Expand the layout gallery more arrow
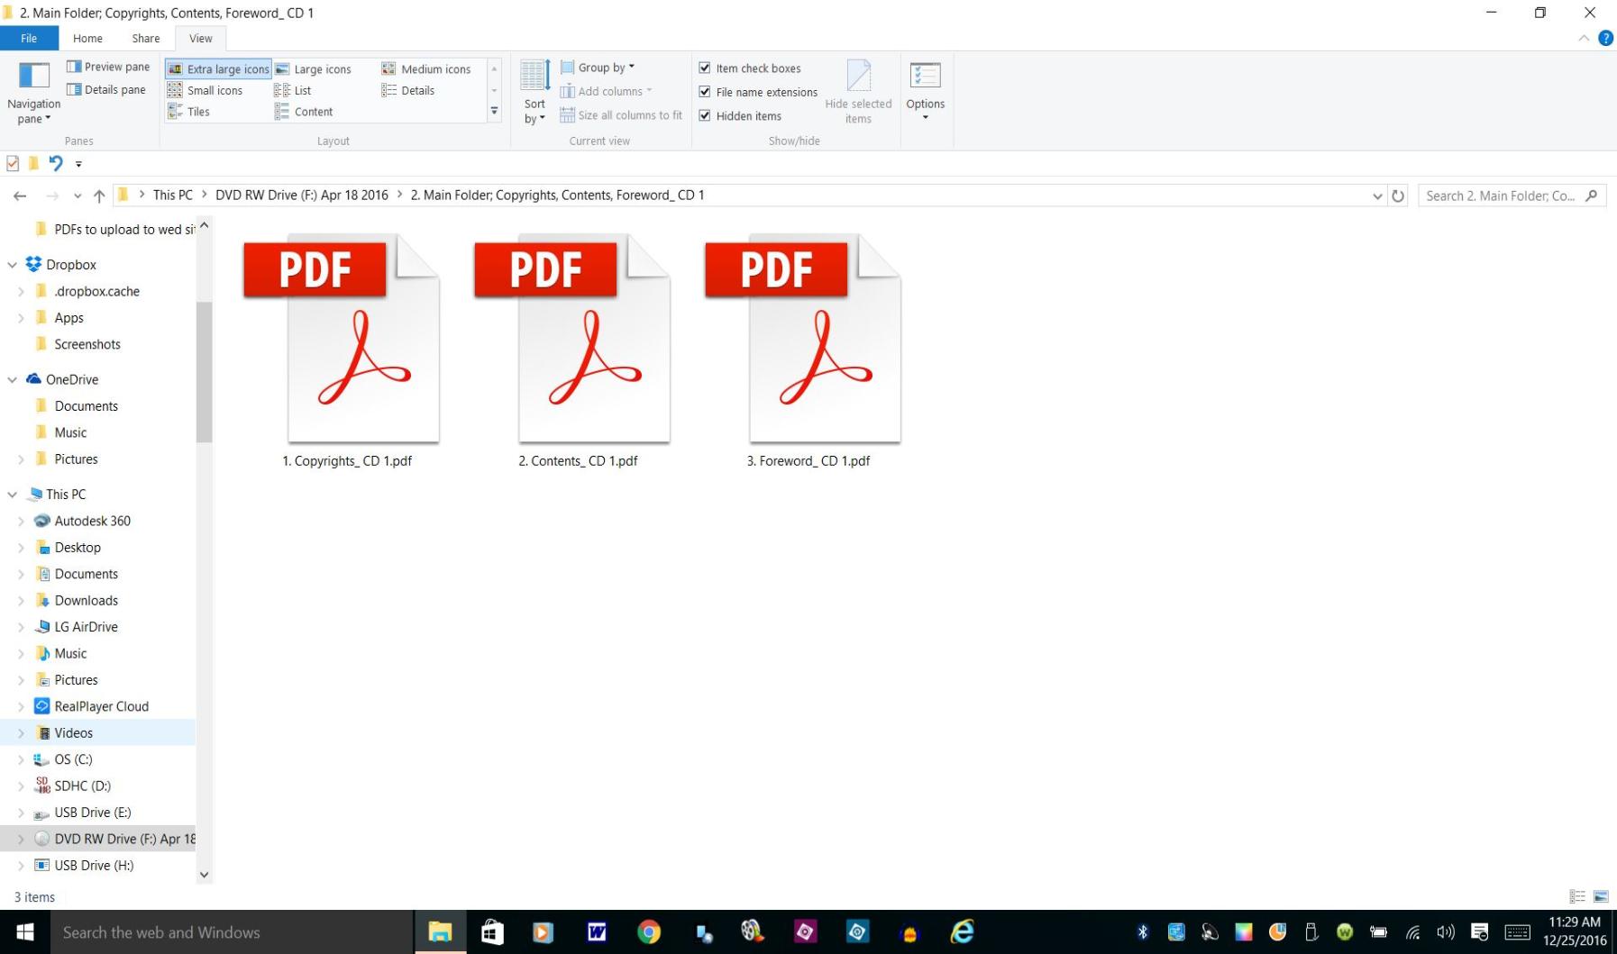1617x954 pixels. [x=494, y=112]
